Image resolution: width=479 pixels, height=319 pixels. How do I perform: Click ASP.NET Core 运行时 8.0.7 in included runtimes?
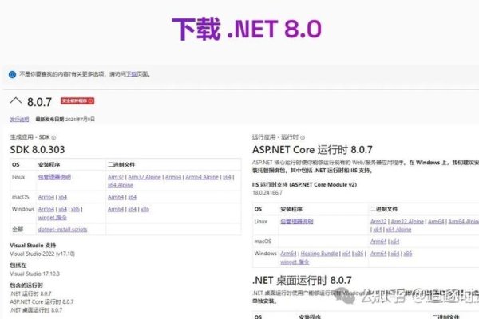tap(42, 302)
